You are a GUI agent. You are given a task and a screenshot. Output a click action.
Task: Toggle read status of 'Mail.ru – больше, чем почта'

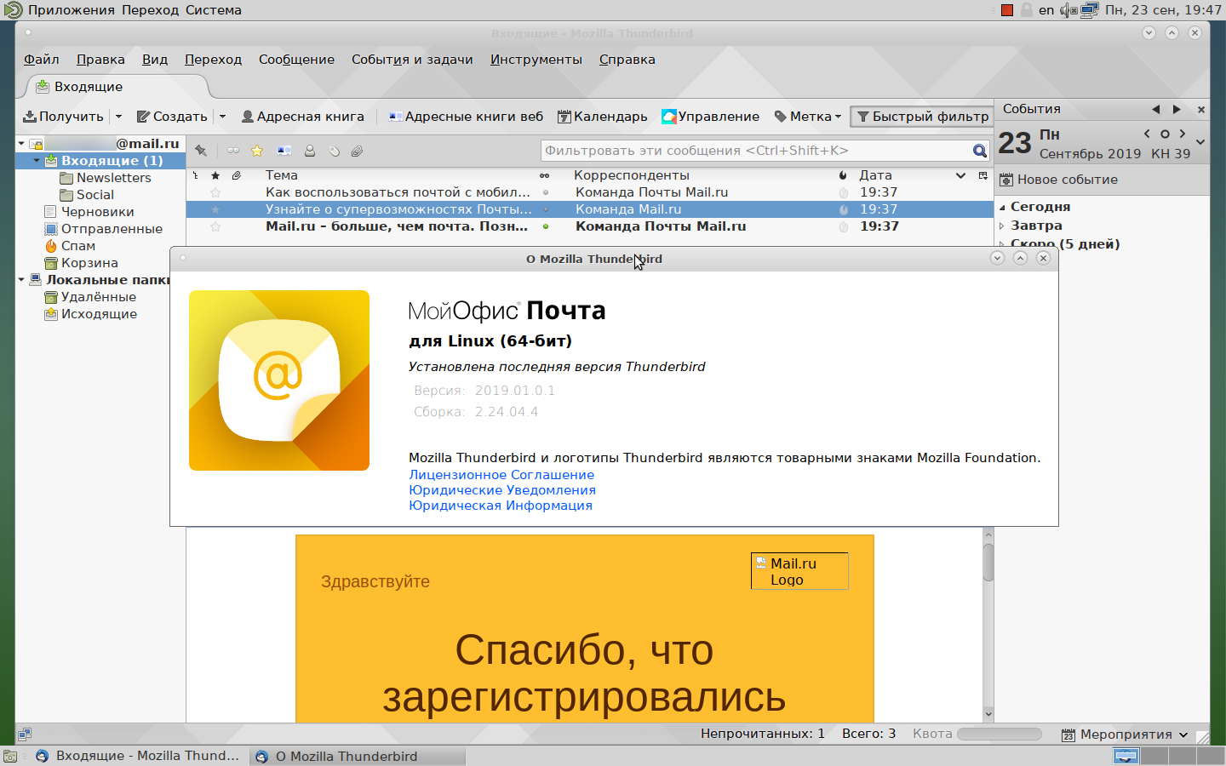click(546, 226)
